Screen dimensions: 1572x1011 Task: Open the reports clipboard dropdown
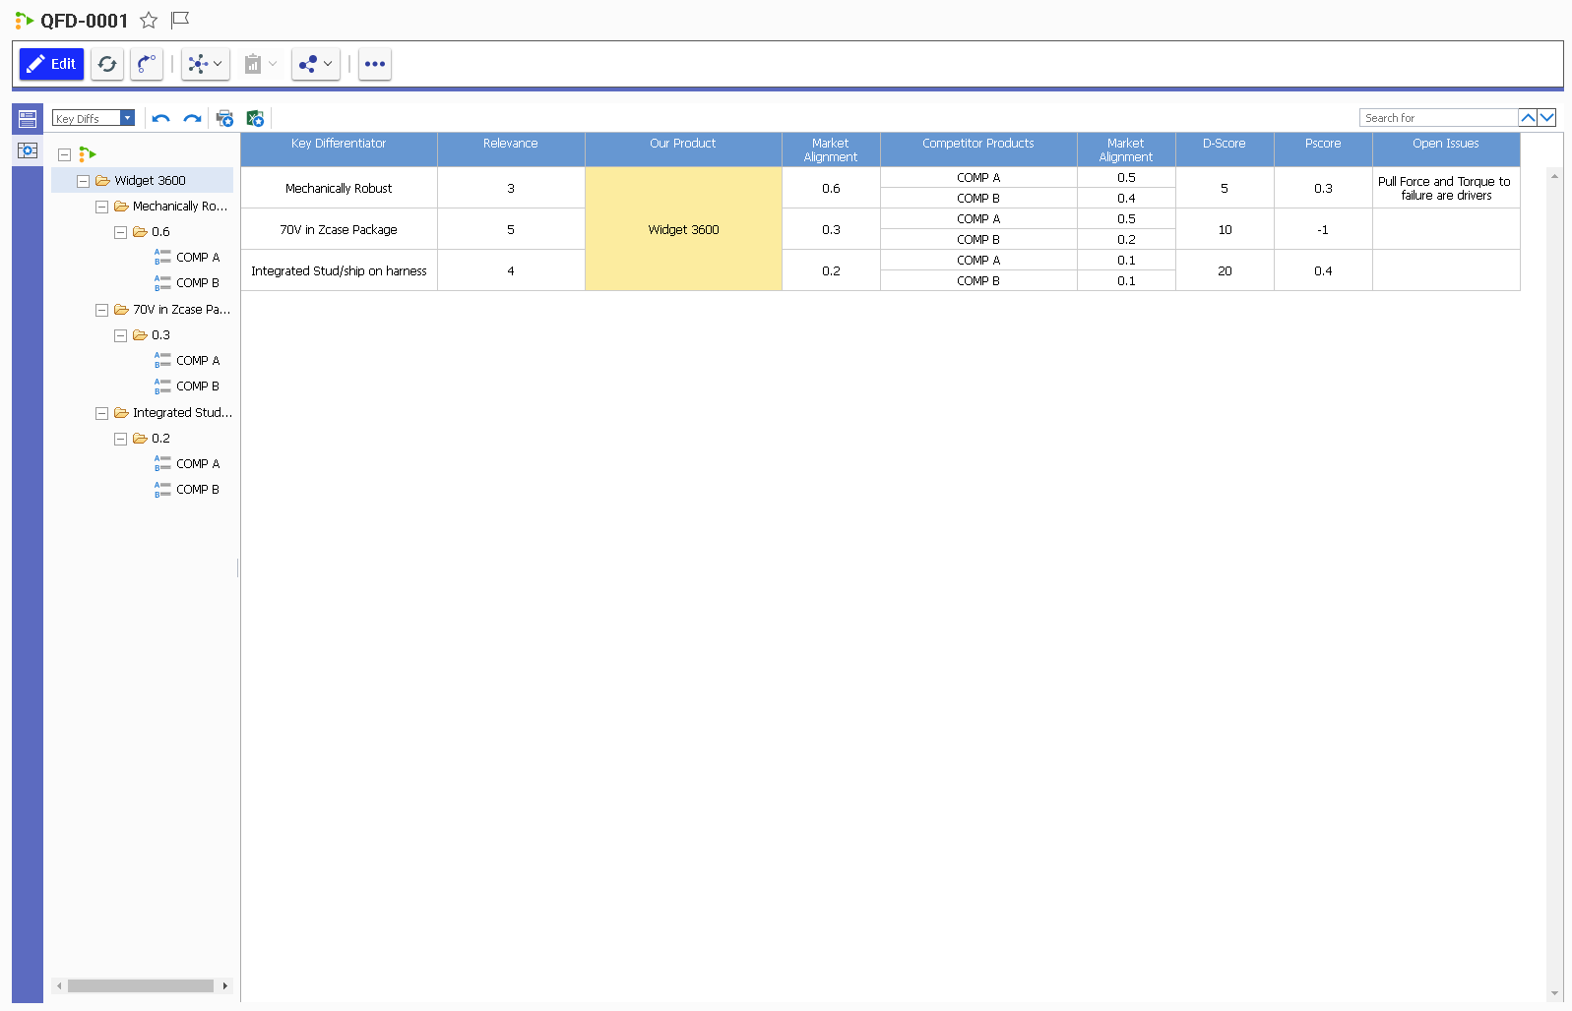[261, 64]
